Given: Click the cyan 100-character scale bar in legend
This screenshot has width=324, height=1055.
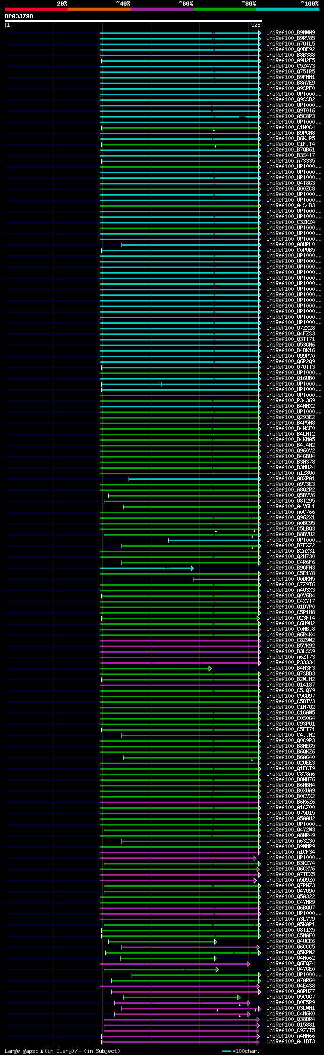Looking at the screenshot, I should point(227,1051).
